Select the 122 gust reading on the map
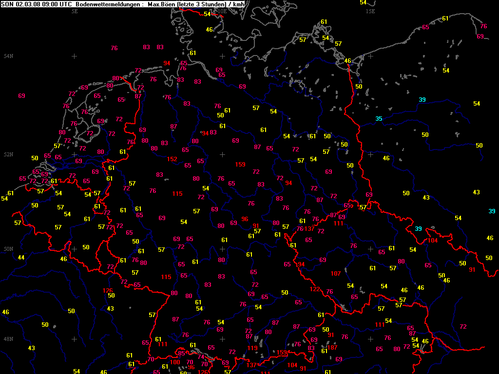 coord(315,289)
